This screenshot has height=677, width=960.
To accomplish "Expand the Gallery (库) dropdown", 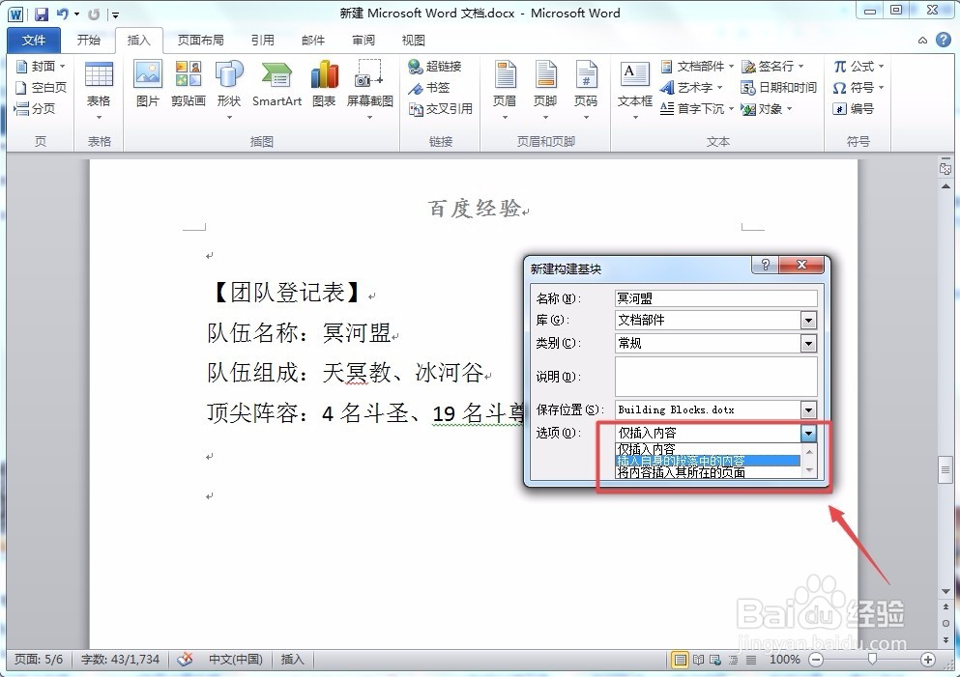I will 808,321.
